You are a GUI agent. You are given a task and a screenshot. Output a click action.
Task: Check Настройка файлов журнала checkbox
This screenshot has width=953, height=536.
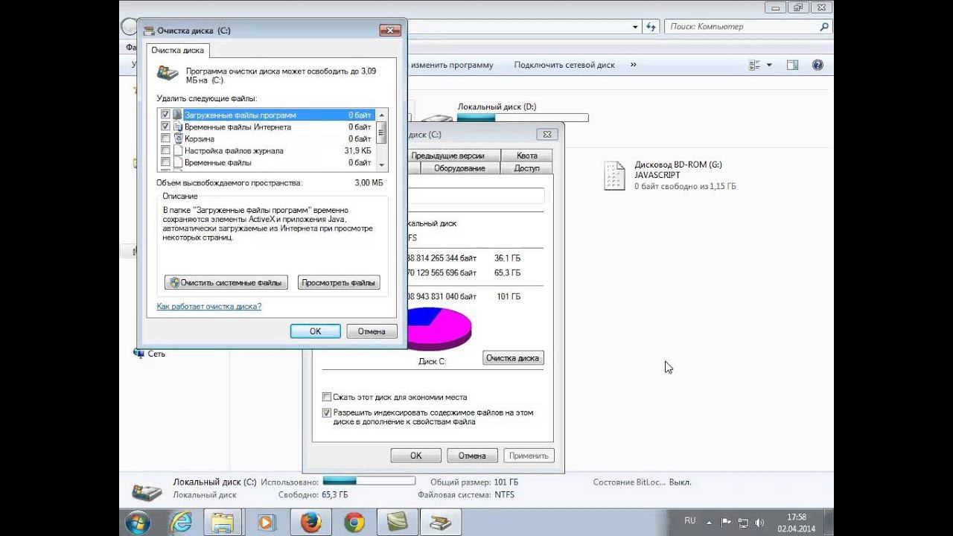(165, 150)
